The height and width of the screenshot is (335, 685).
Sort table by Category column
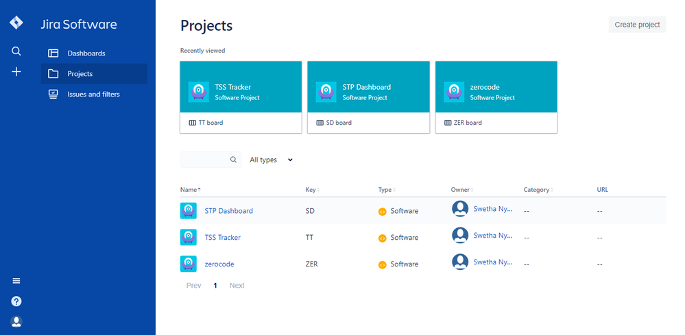coord(538,190)
